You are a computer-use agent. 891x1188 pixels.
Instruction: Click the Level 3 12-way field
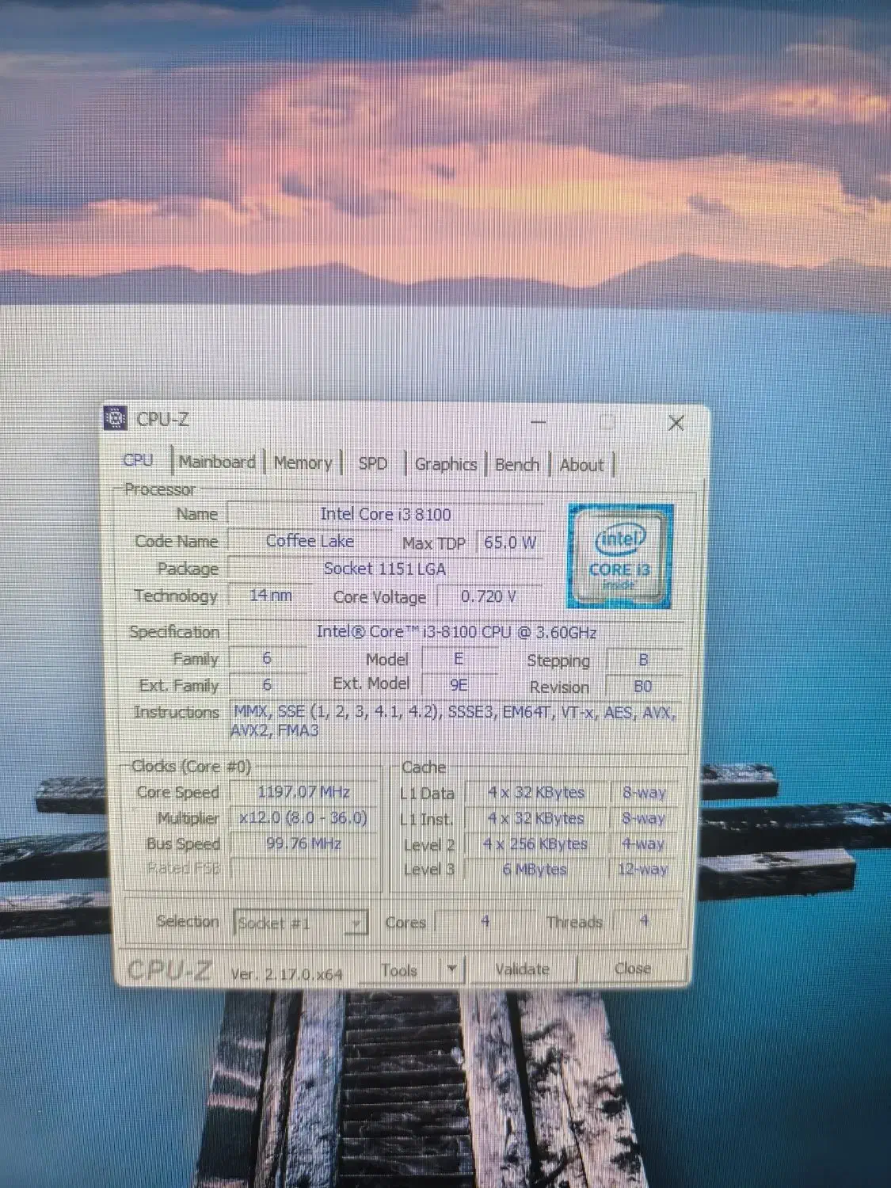643,870
